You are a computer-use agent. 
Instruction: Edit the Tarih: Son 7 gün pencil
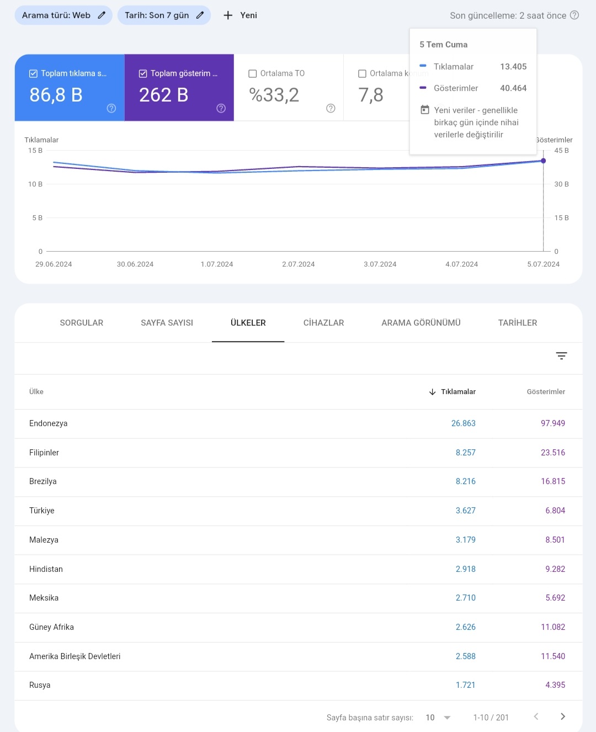click(200, 15)
